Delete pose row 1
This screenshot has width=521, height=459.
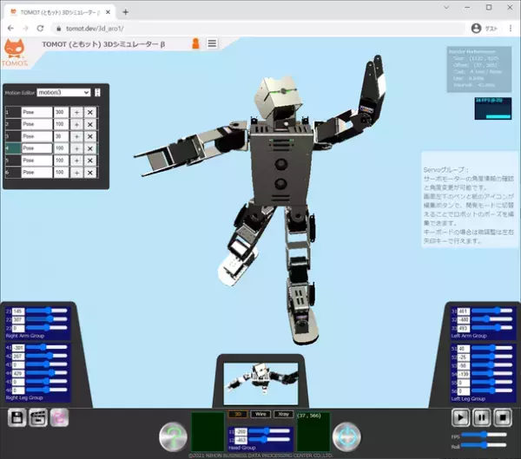tap(90, 112)
